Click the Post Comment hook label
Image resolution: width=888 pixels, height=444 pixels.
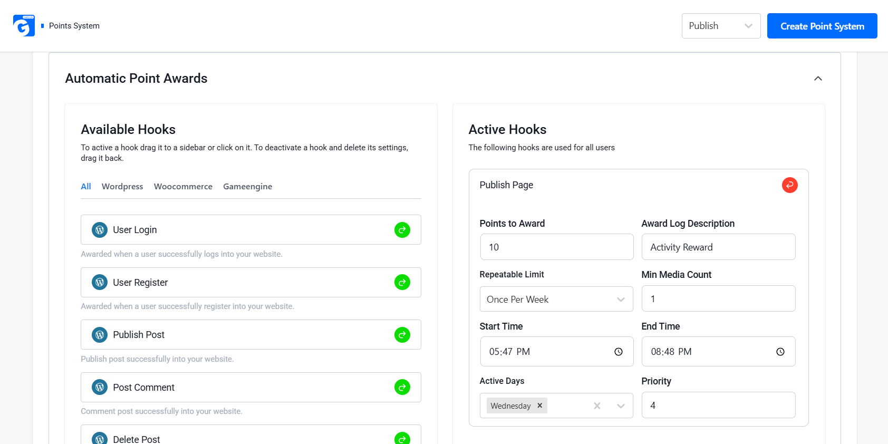click(x=143, y=387)
